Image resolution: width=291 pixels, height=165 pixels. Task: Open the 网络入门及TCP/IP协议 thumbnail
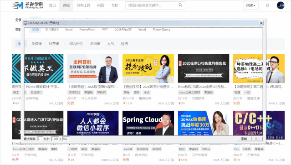37,125
